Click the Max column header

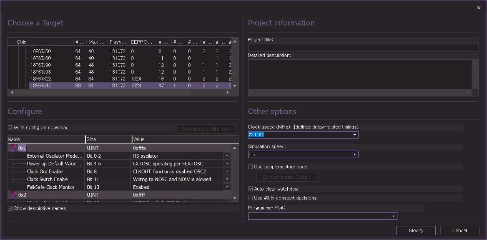97,42
